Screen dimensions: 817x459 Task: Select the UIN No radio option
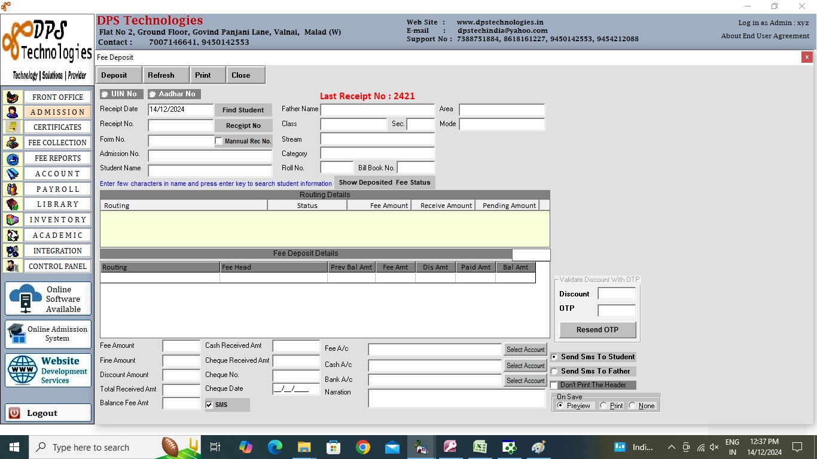point(105,94)
